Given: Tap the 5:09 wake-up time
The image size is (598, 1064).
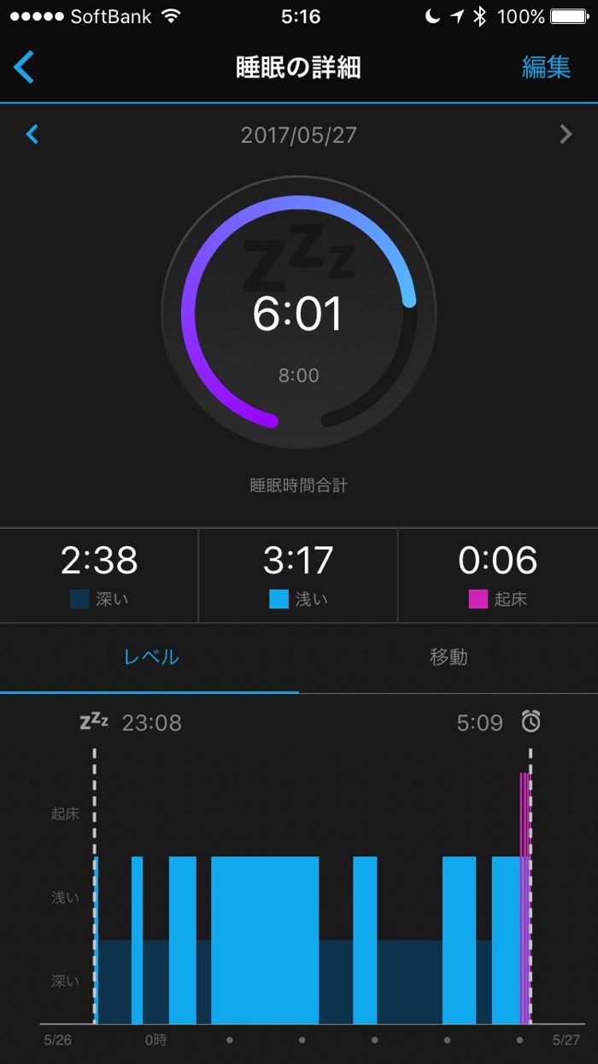Looking at the screenshot, I should 479,723.
